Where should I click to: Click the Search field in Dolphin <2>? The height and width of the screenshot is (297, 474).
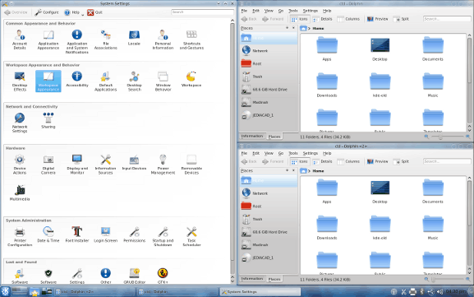pos(447,161)
